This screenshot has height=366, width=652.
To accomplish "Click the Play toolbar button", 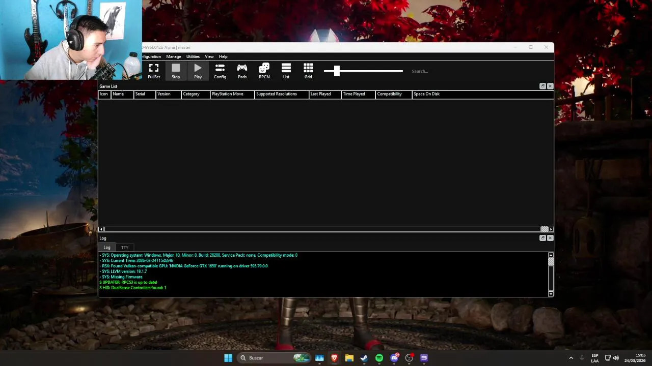I will [x=198, y=71].
